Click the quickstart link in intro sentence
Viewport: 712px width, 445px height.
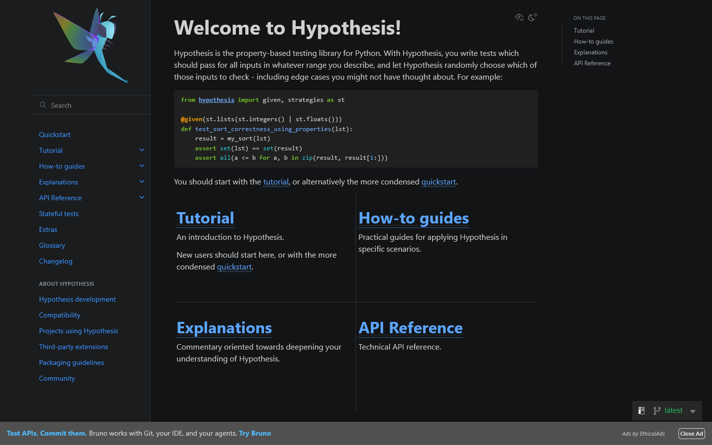click(439, 182)
